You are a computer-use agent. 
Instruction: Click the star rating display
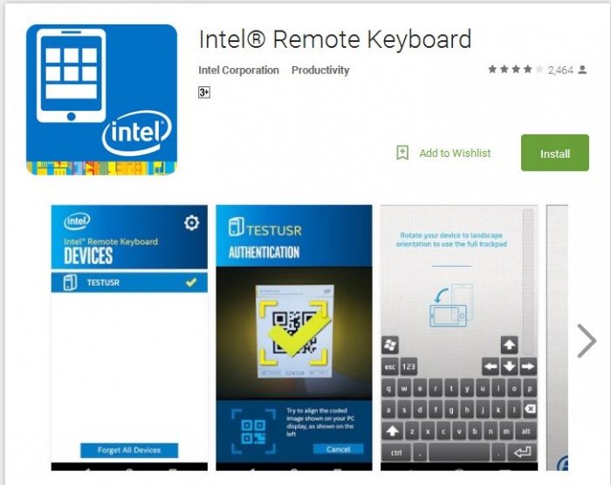[x=516, y=69]
